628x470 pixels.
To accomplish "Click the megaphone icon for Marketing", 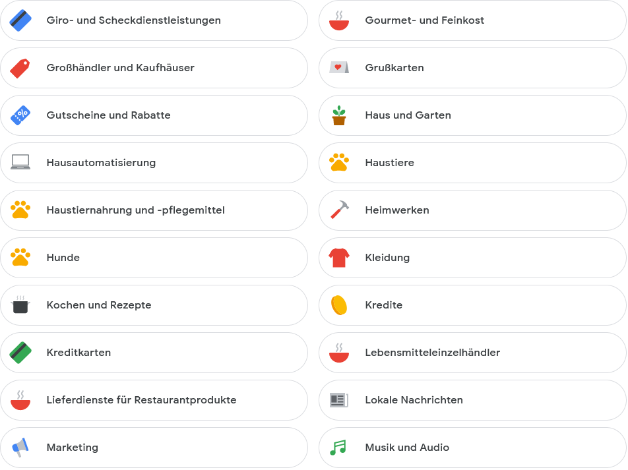I will click(20, 447).
